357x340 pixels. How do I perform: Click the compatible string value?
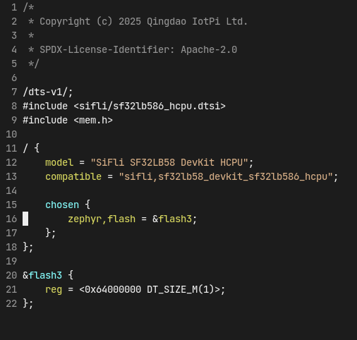(x=226, y=176)
